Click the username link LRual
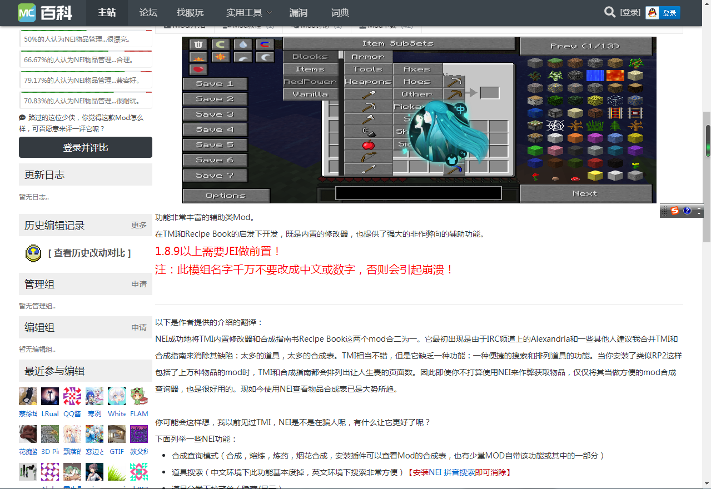The image size is (711, 489). click(50, 413)
